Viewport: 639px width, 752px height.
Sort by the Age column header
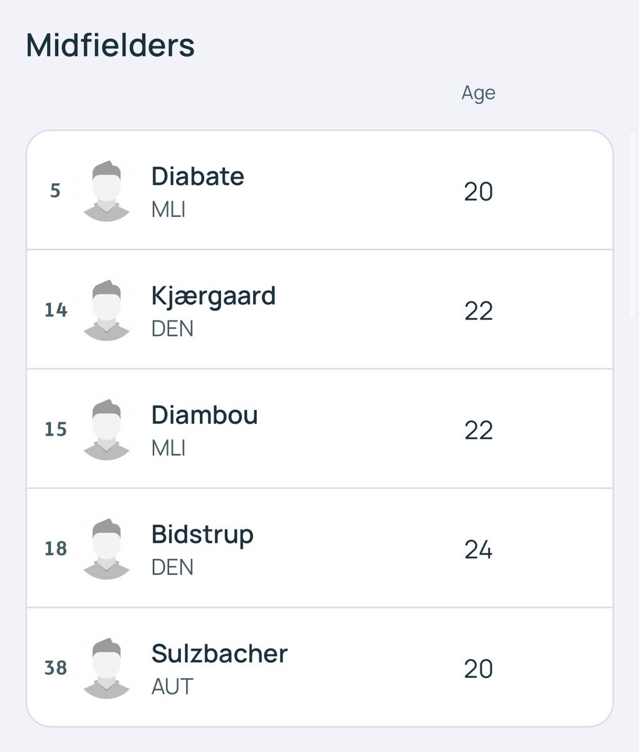[479, 93]
